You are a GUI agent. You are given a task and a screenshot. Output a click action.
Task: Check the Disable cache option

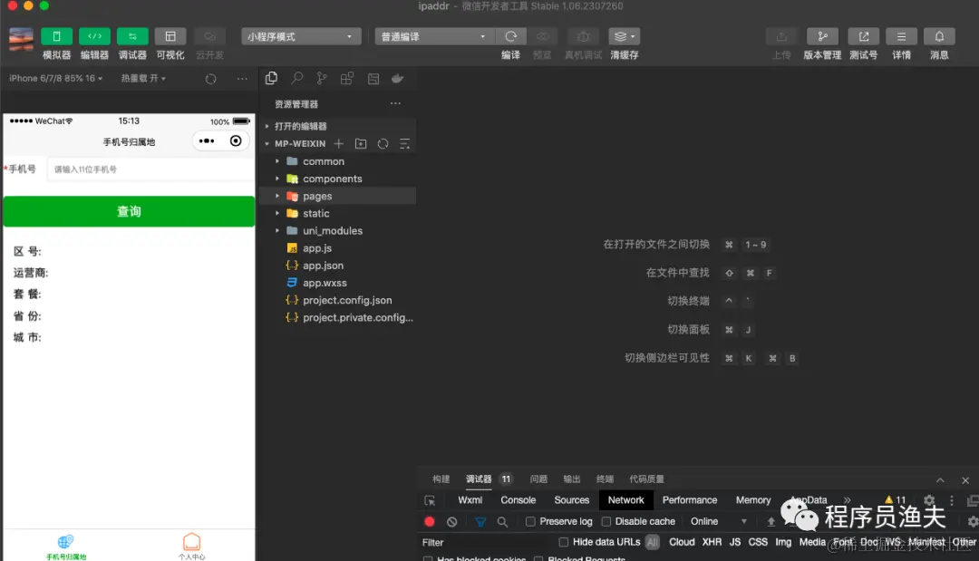[606, 521]
